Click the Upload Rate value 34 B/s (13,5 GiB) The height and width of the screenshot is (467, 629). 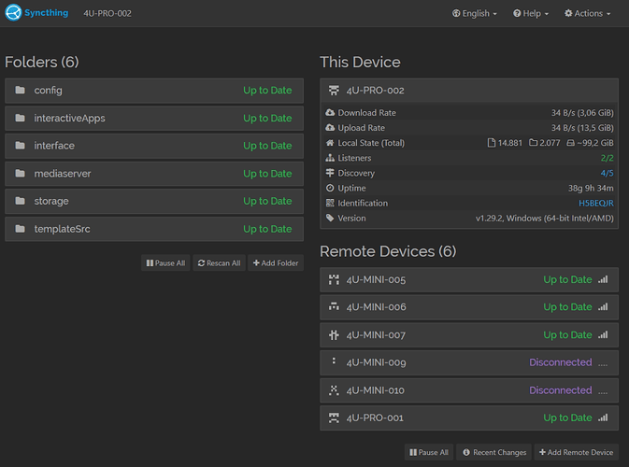[582, 128]
